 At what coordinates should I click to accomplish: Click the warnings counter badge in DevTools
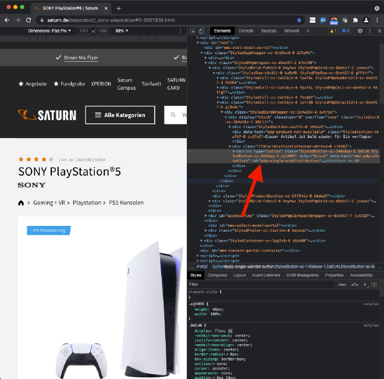[333, 31]
